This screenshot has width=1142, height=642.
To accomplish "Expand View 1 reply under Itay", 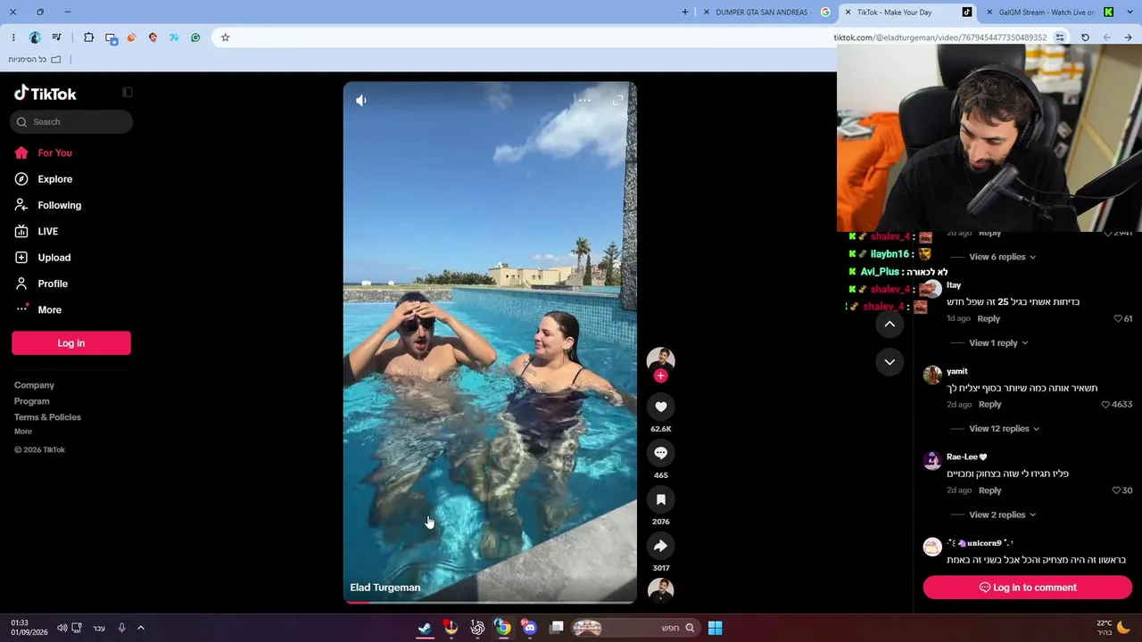I will click(998, 343).
